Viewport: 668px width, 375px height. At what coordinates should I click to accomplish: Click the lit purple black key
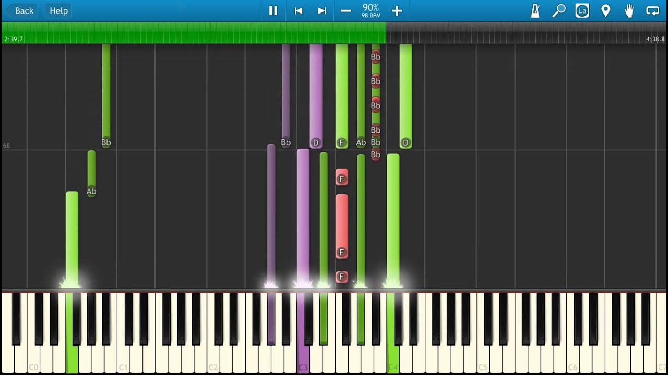[271, 319]
